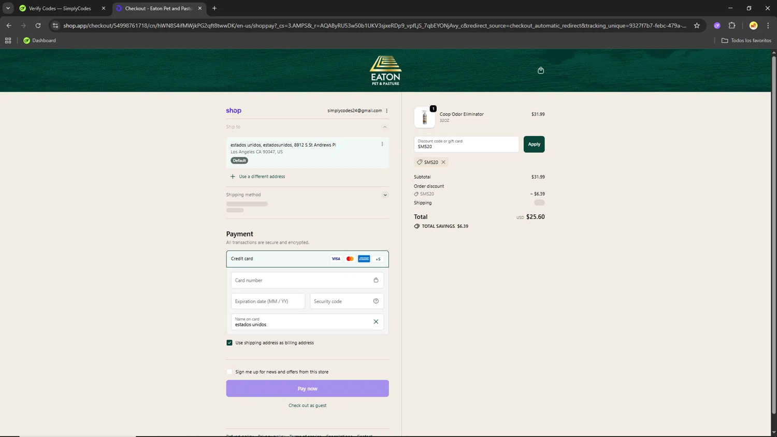The height and width of the screenshot is (437, 777).
Task: Go back in browser history
Action: tap(9, 25)
